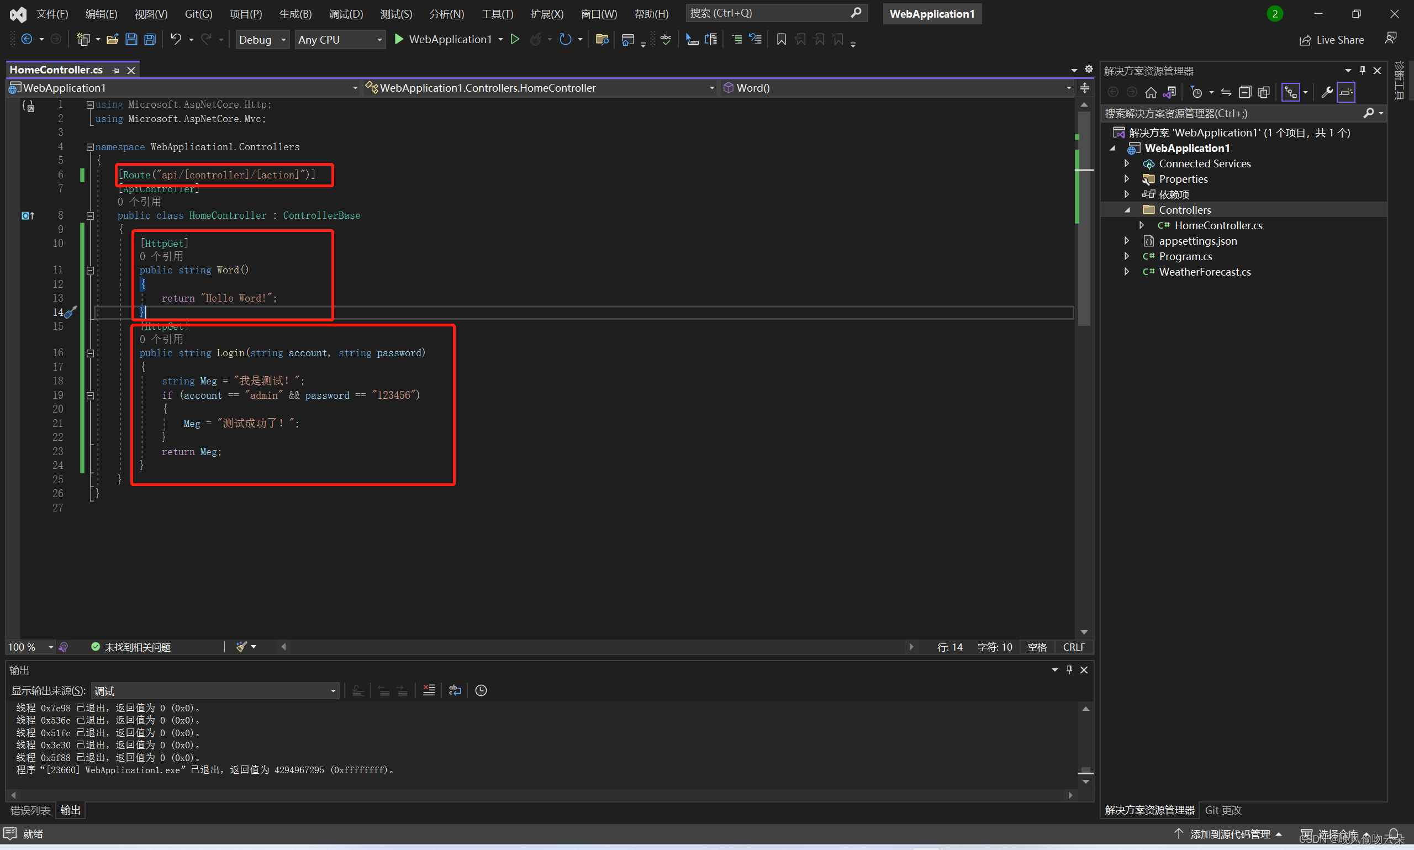Toggle Show All Files in Solution Explorer
This screenshot has width=1414, height=850.
(1264, 92)
